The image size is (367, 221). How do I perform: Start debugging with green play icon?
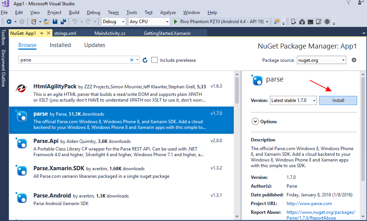176,22
